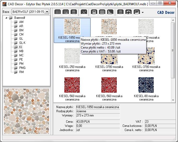Click the CAD Decor title bar app icon

pos(4,4)
